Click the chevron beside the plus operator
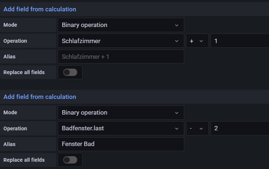Screen dimensions: 269x169 (201, 41)
